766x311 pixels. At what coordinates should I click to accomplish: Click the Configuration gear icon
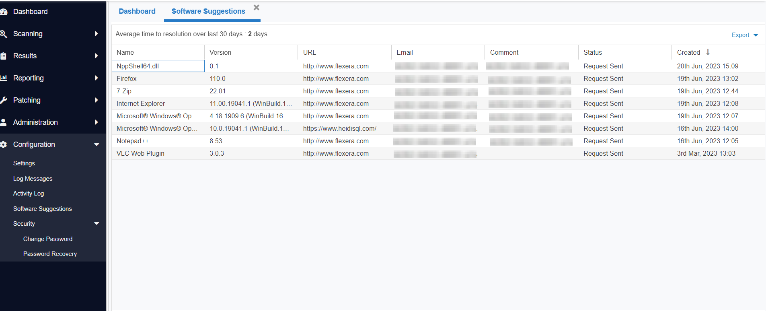4,144
